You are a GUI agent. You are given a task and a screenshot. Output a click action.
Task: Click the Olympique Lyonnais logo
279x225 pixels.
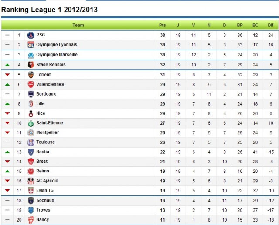click(x=31, y=45)
